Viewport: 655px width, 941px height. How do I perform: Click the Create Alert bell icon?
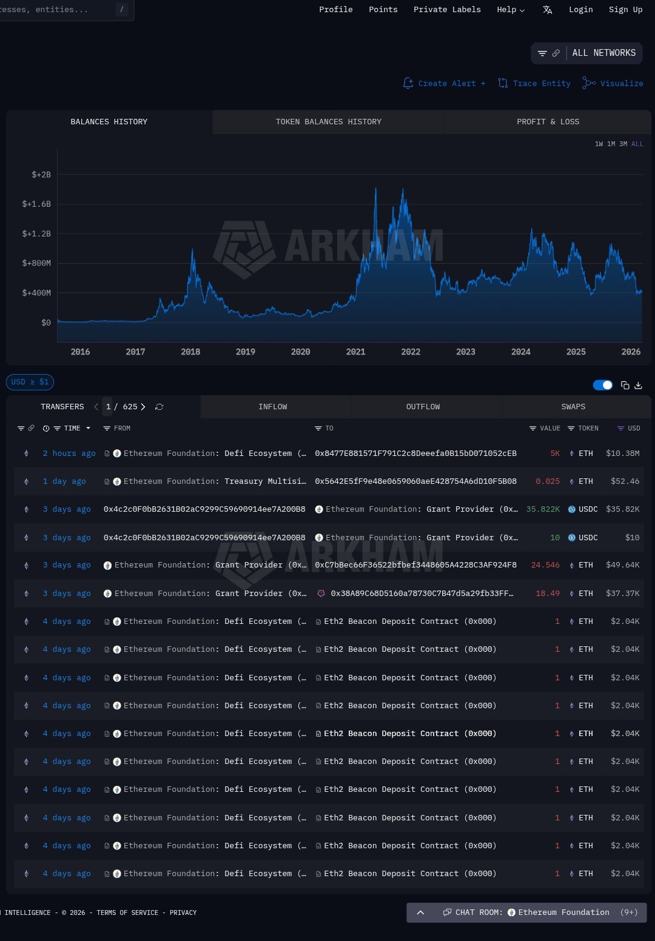click(x=408, y=84)
